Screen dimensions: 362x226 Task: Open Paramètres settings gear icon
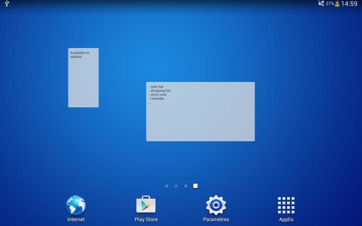[216, 205]
